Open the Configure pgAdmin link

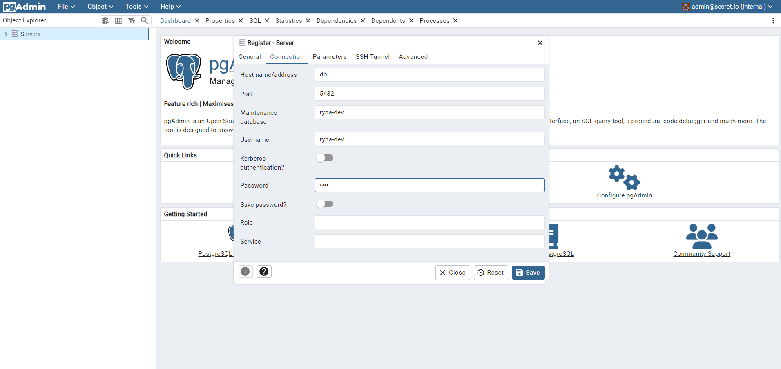click(x=624, y=195)
